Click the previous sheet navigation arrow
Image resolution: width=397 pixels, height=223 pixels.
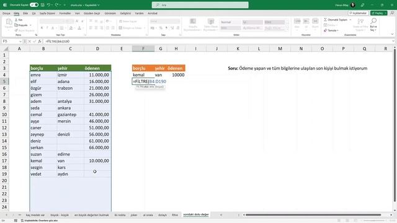coord(6,215)
